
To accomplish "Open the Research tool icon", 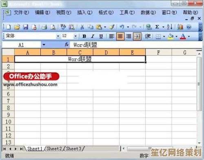I will click(x=71, y=27).
